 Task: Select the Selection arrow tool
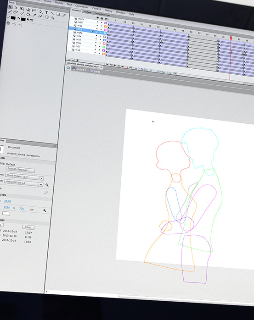tap(10, 7)
